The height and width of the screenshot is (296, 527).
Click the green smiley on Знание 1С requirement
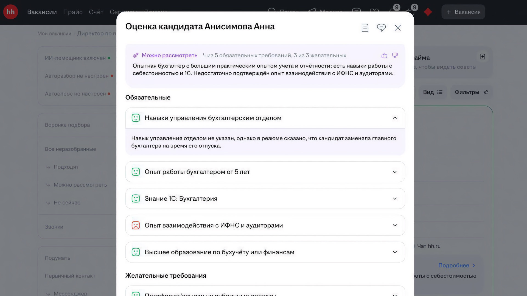pos(136,198)
